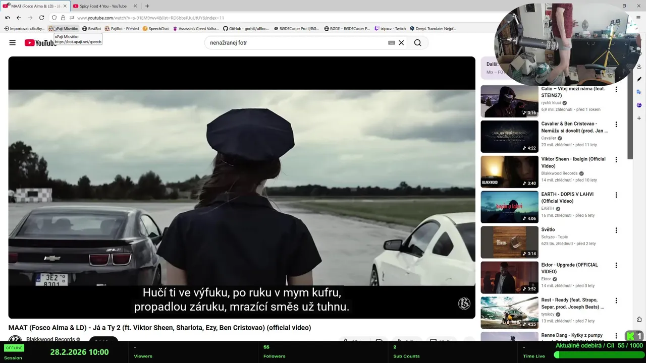Open the 'Assassin's Creed Valha...' bookmark
This screenshot has width=646, height=363.
tap(196, 29)
